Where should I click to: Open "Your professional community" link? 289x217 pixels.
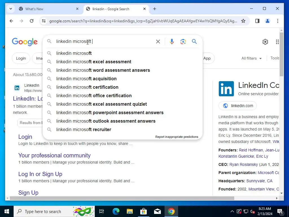click(54, 155)
